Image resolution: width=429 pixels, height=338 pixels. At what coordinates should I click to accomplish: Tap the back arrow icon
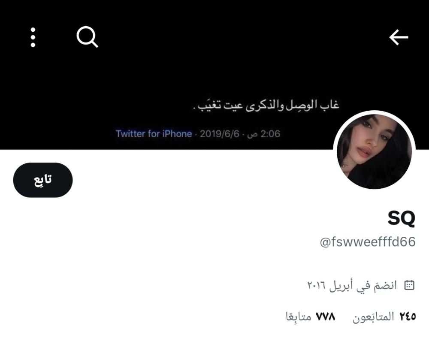coord(399,37)
